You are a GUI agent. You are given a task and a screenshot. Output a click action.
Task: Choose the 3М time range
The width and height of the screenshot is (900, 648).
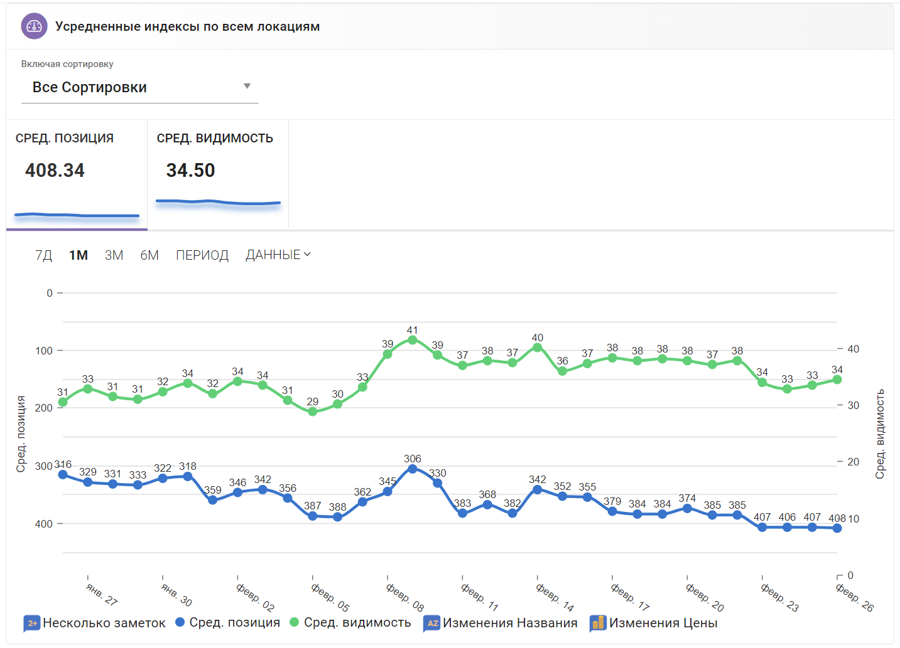click(x=114, y=255)
